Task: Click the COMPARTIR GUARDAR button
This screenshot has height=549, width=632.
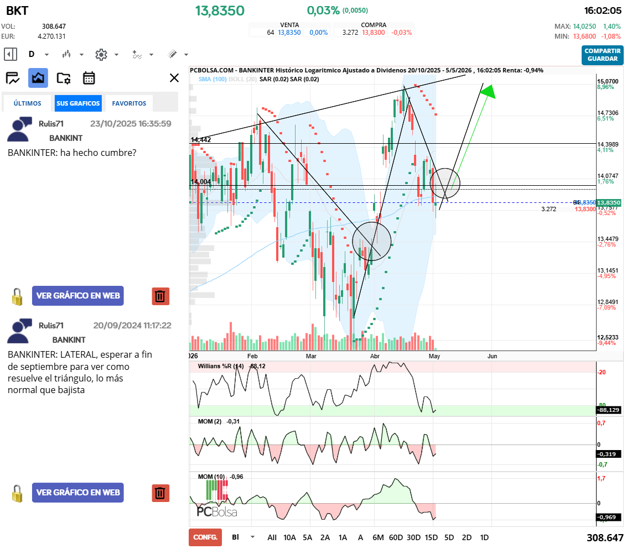Action: [x=602, y=55]
